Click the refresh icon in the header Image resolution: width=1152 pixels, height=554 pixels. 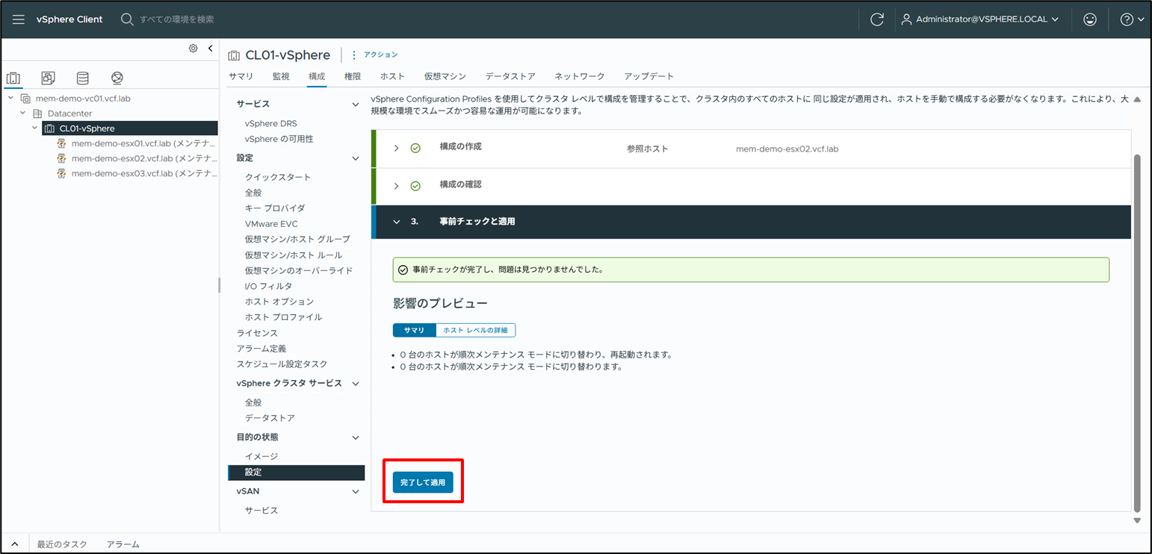point(877,19)
